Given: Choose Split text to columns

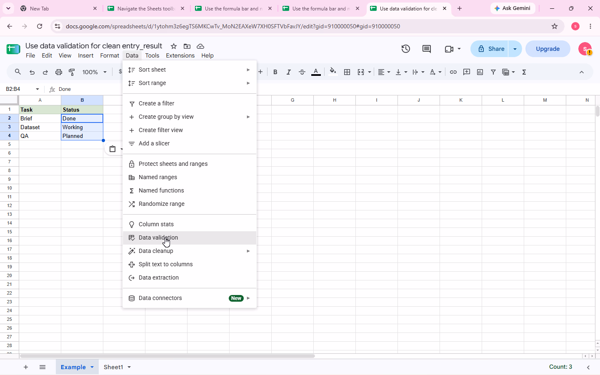Looking at the screenshot, I should [x=190, y=264].
